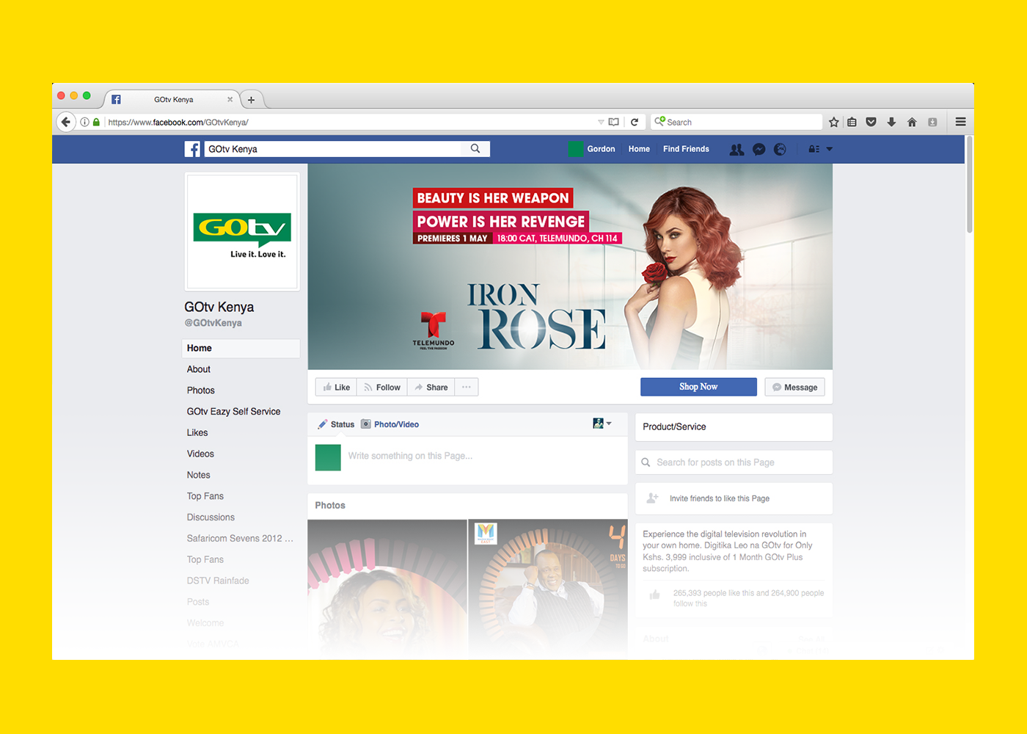Open the downloads arrow icon

pos(891,122)
